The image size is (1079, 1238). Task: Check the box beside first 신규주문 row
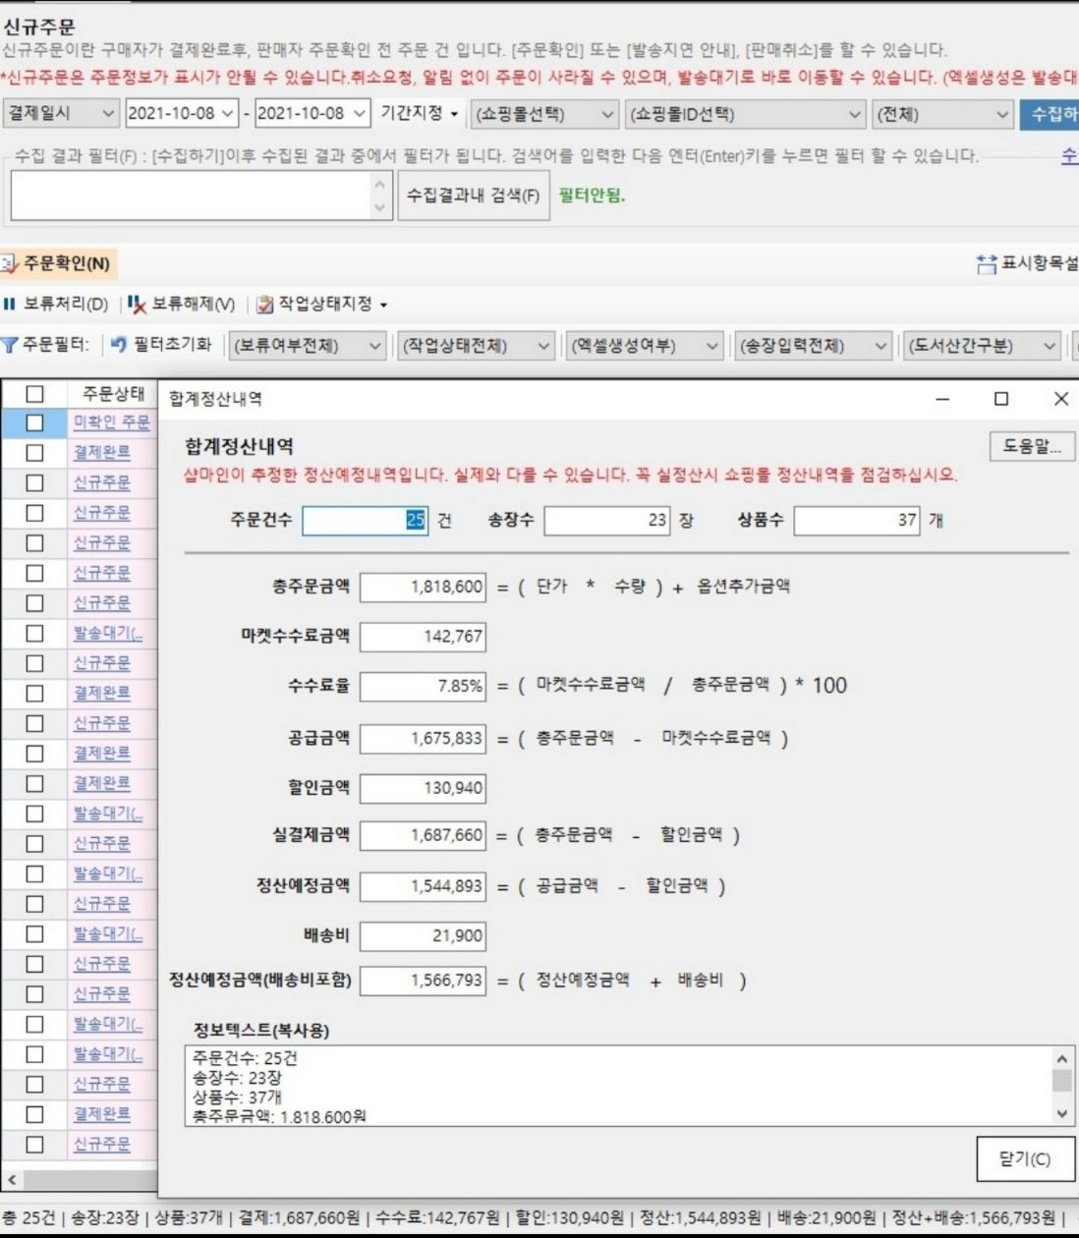34,482
